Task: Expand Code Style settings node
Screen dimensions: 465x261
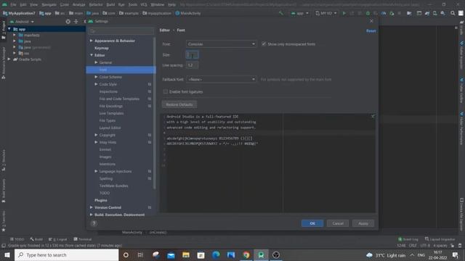Action: pyautogui.click(x=96, y=84)
